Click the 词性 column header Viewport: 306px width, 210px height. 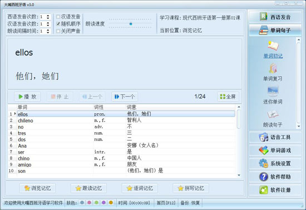[x=110, y=107]
